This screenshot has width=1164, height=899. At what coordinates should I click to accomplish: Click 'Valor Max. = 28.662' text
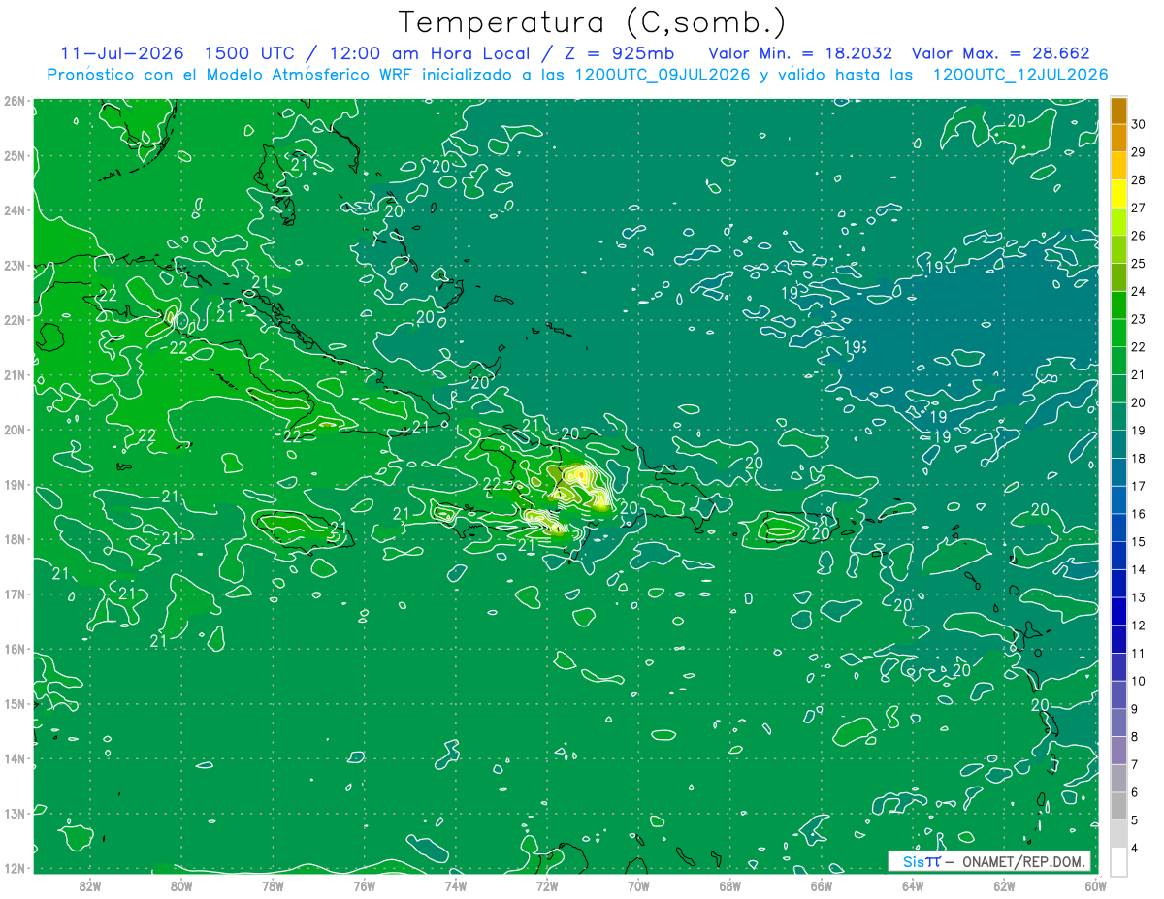[x=1000, y=53]
